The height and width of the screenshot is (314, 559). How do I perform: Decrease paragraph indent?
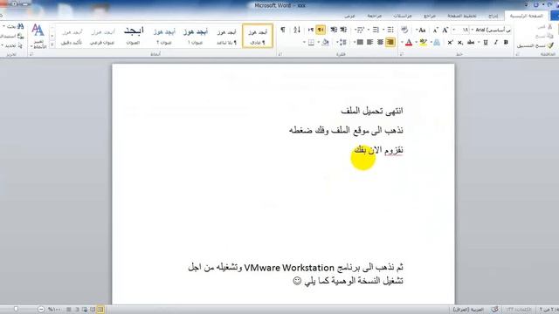tap(343, 30)
